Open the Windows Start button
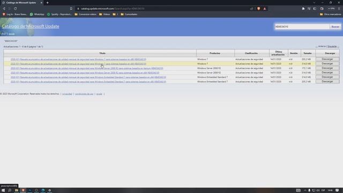Image resolution: width=343 pixels, height=193 pixels. pyautogui.click(x=3, y=190)
